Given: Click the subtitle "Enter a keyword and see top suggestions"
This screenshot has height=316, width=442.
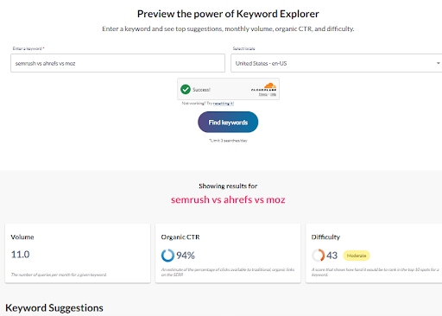Looking at the screenshot, I should 228,28.
